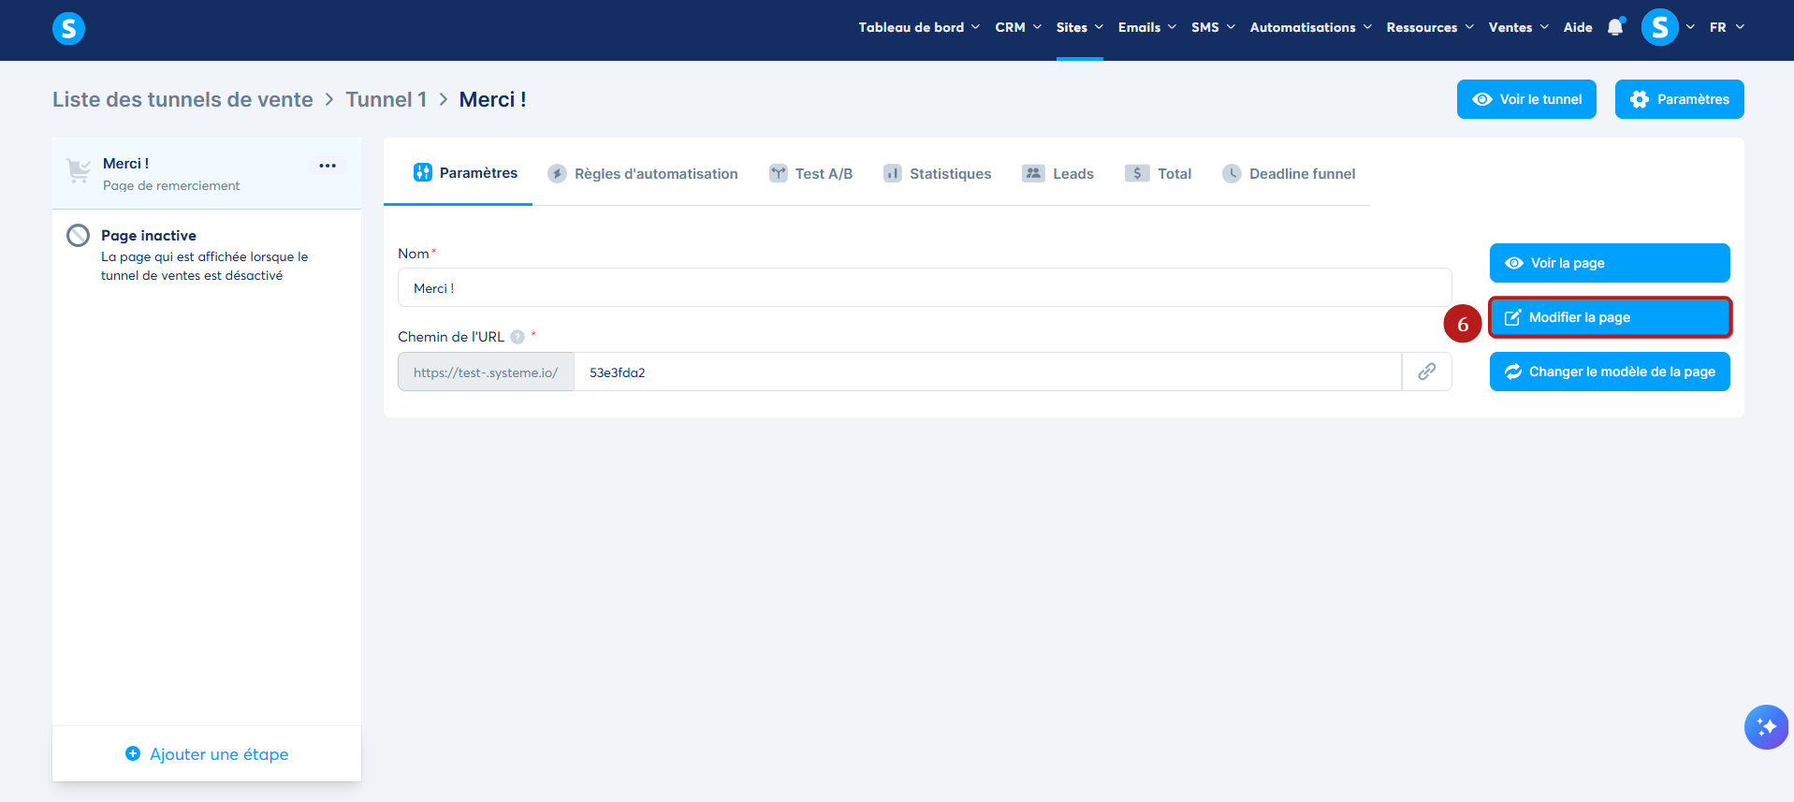Click the refresh arrows icon in Changer le modèle
The image size is (1794, 802).
[x=1513, y=372]
